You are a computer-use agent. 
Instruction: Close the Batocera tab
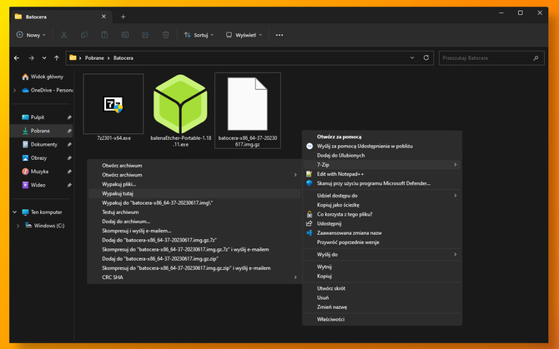[103, 17]
